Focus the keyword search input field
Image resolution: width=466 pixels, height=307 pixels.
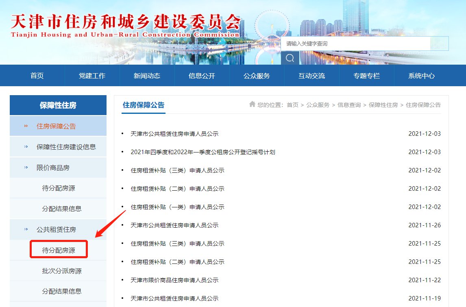tap(356, 44)
